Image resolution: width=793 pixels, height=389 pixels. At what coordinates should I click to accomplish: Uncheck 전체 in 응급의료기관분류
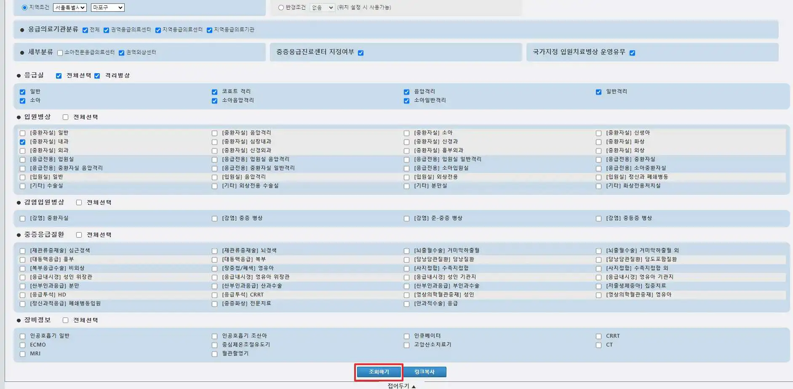tap(85, 30)
